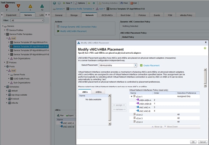Click the Create Placement link

pyautogui.click(x=151, y=66)
